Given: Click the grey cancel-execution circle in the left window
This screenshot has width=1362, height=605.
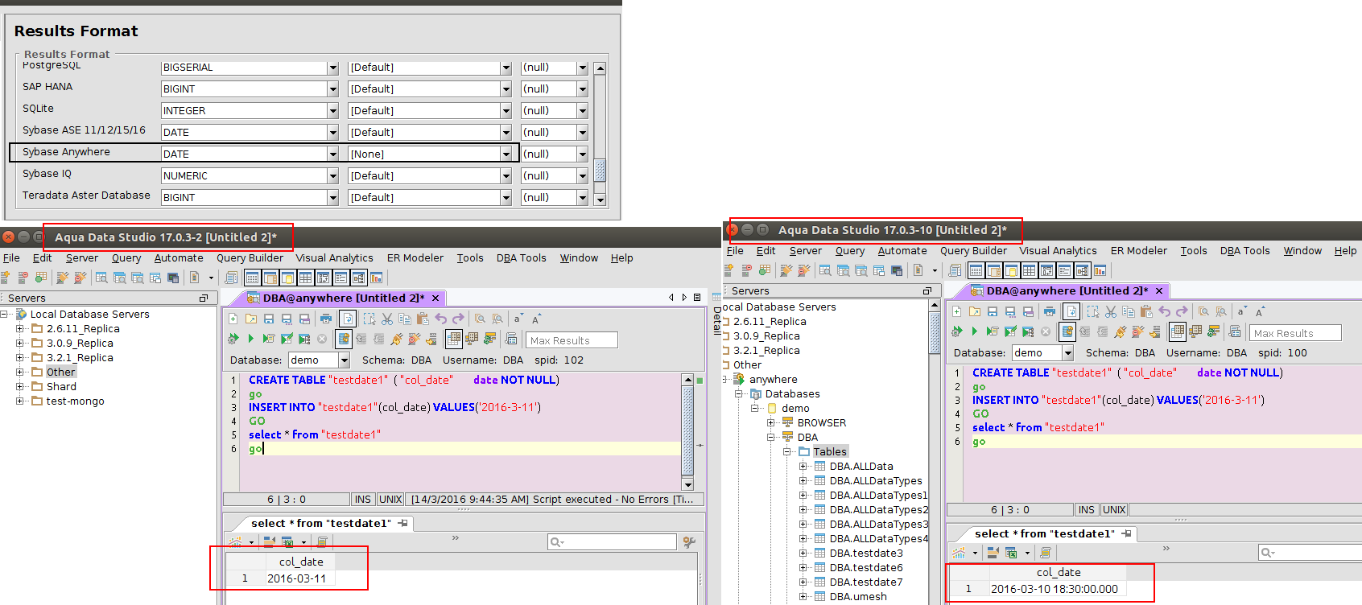Looking at the screenshot, I should click(x=322, y=339).
